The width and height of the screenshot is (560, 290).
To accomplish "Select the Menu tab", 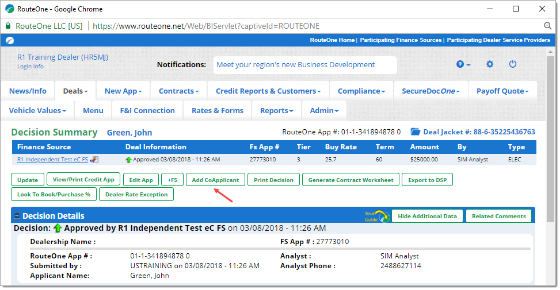I will 93,110.
